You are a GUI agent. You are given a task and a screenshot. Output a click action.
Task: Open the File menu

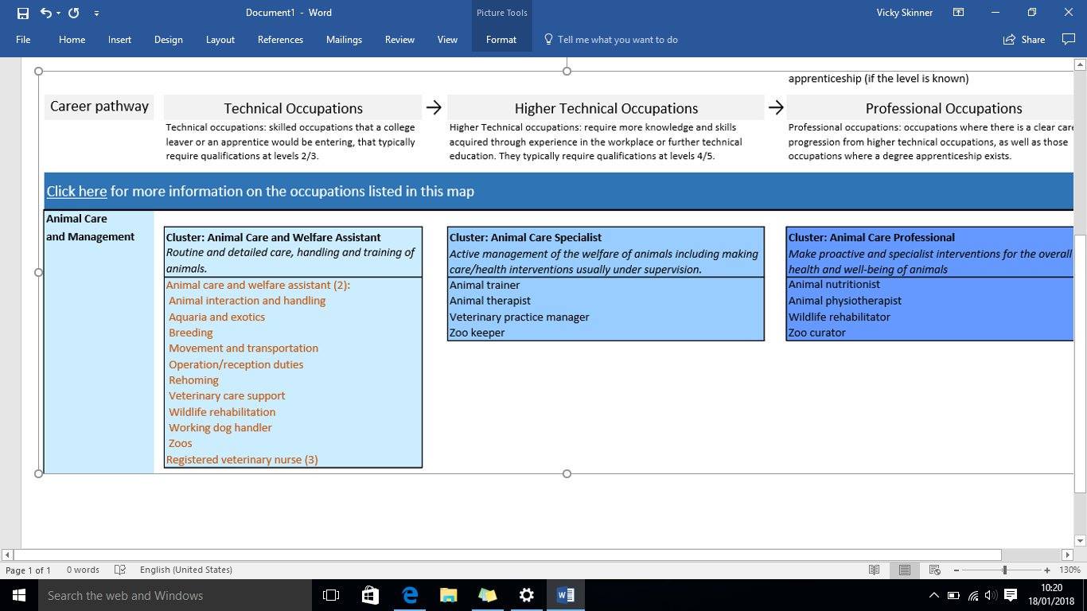pos(23,40)
